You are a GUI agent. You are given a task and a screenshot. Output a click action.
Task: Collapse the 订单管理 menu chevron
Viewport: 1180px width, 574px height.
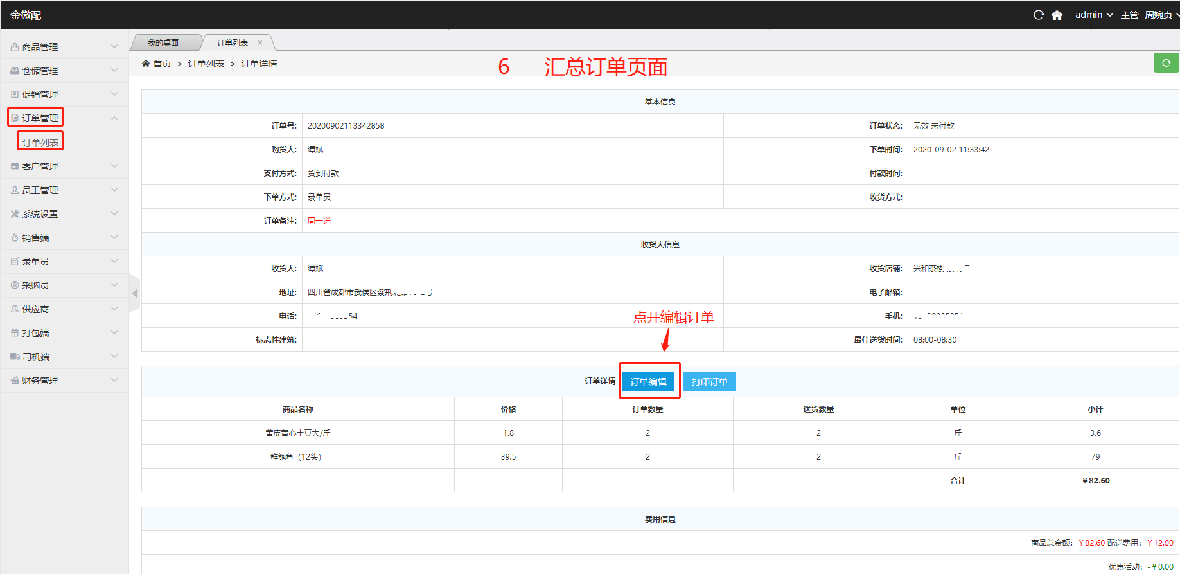(x=114, y=118)
